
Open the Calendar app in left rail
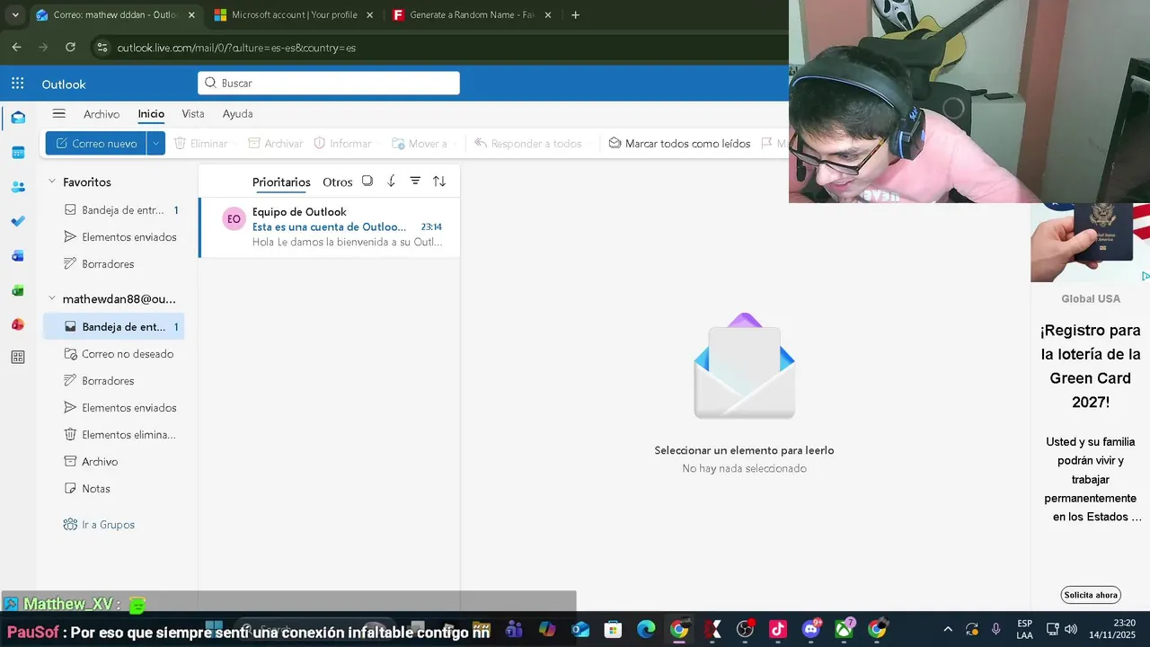(18, 153)
